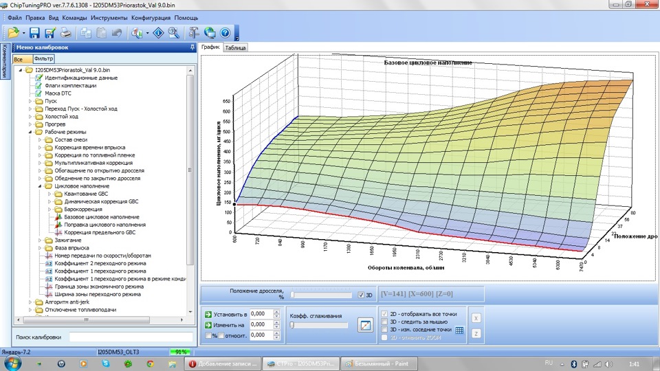Click the green arrow beside Установить в
Screen dimensions: 660x371
(208, 313)
